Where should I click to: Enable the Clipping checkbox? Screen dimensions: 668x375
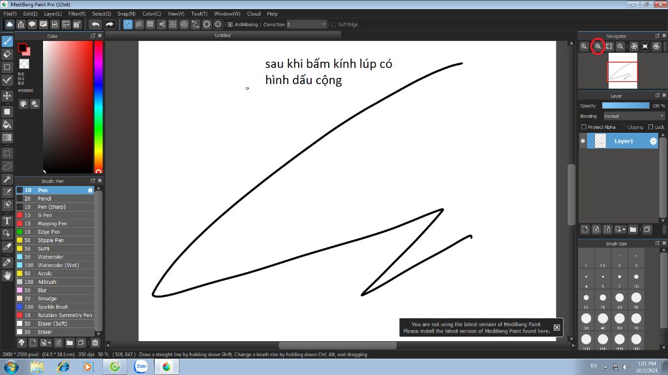tap(623, 127)
